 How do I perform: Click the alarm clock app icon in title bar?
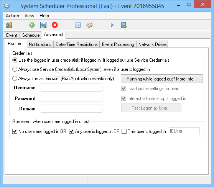7,6
